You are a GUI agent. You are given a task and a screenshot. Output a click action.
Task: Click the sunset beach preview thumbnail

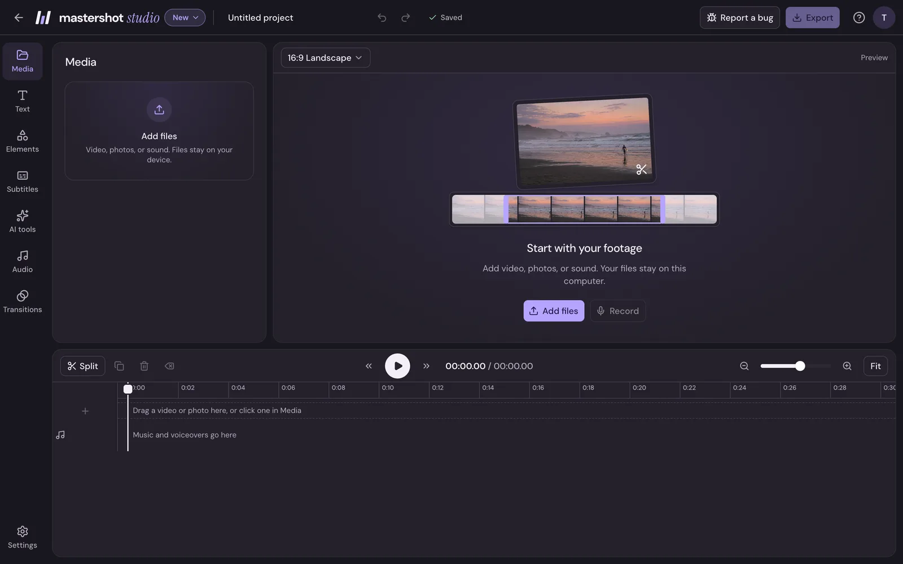[584, 141]
